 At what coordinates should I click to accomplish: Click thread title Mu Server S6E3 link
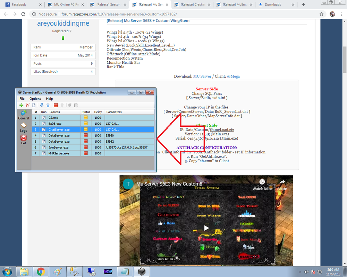pyautogui.click(x=148, y=21)
